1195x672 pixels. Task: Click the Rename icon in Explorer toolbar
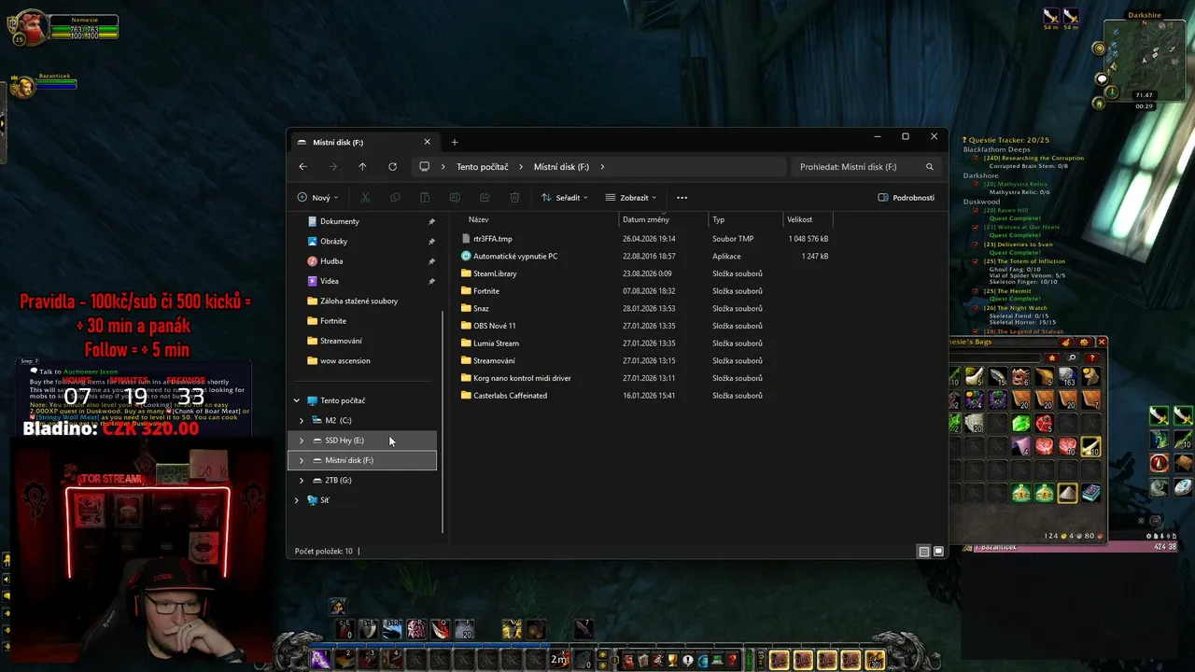click(455, 198)
